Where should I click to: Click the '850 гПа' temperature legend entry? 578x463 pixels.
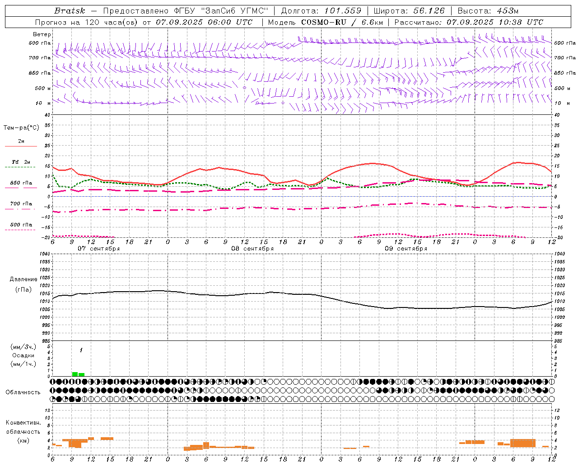[x=21, y=183]
